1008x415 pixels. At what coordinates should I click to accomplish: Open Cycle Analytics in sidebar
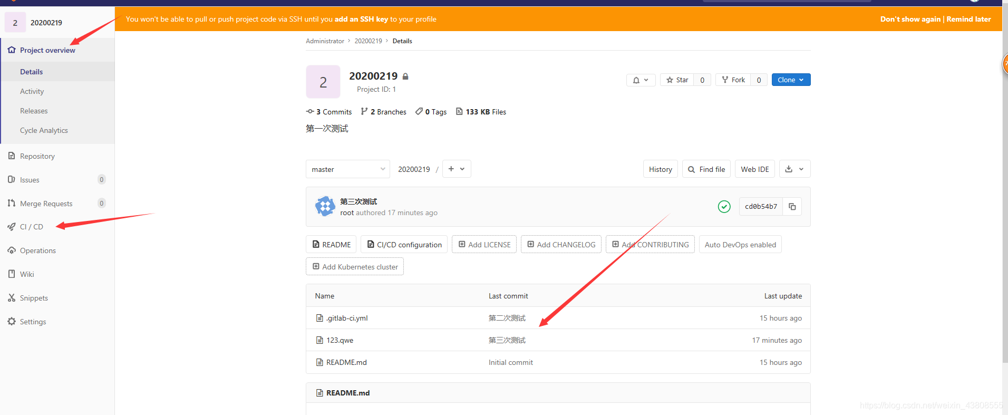point(44,130)
